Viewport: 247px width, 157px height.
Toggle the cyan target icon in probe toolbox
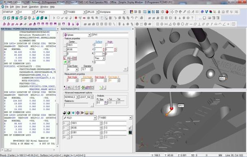[x=73, y=113]
